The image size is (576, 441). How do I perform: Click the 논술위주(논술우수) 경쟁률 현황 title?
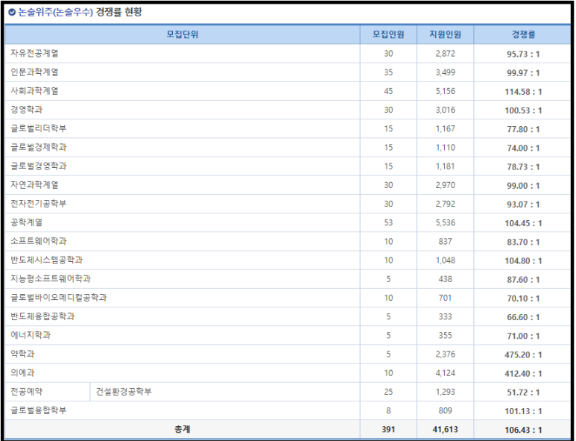click(x=80, y=12)
